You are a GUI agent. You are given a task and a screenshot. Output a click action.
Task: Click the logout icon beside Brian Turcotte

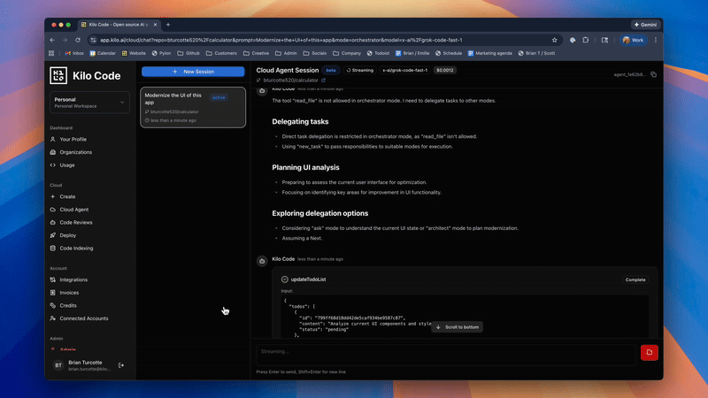pos(121,364)
